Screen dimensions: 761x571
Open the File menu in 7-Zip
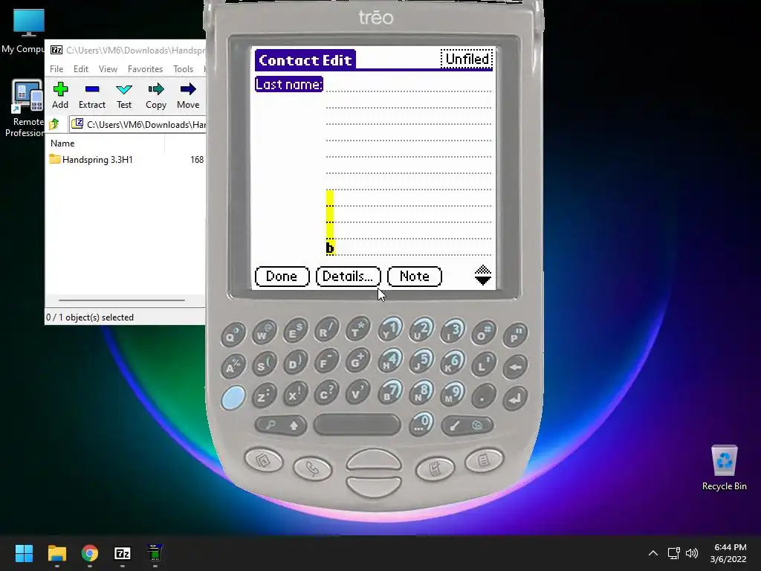56,69
